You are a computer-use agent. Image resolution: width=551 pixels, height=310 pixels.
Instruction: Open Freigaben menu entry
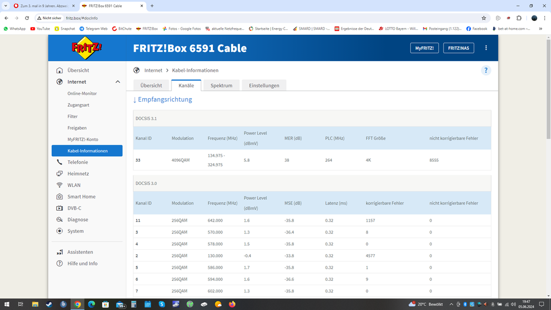pyautogui.click(x=77, y=128)
